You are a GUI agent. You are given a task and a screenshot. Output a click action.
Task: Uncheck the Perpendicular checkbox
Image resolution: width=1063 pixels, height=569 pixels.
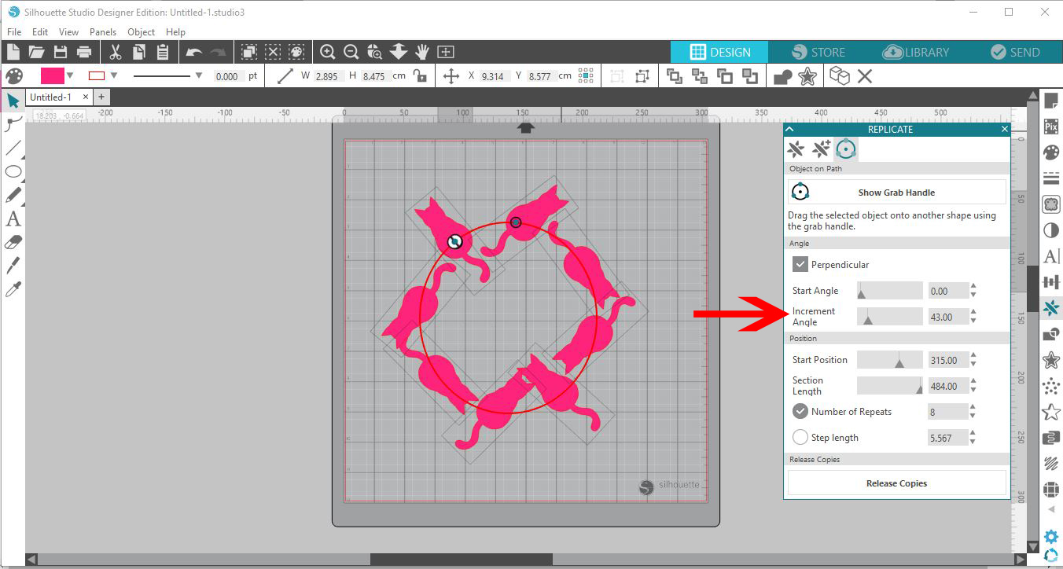pos(800,264)
